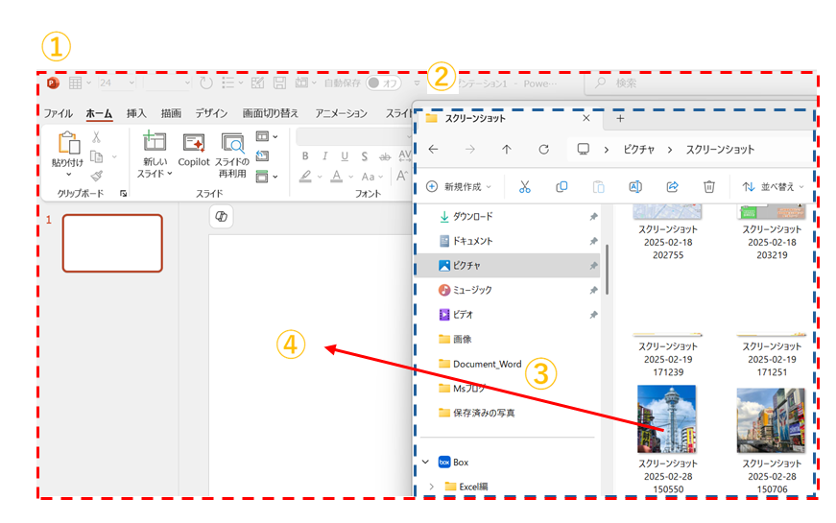This screenshot has width=836, height=523.
Task: Open the 新規作成 dropdown
Action: pos(459,187)
